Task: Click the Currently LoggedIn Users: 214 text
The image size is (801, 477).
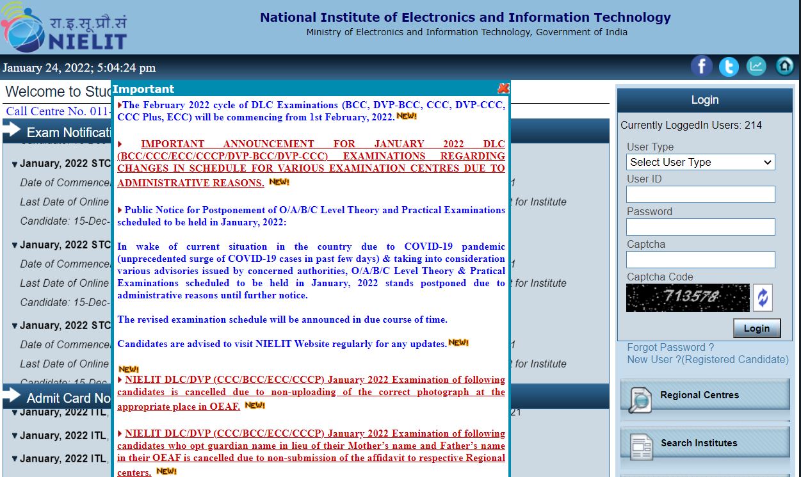Action: (692, 125)
